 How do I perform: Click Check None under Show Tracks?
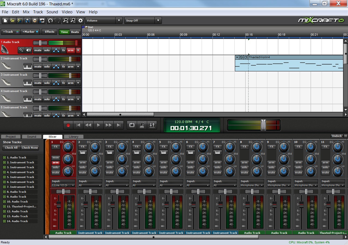pos(30,148)
